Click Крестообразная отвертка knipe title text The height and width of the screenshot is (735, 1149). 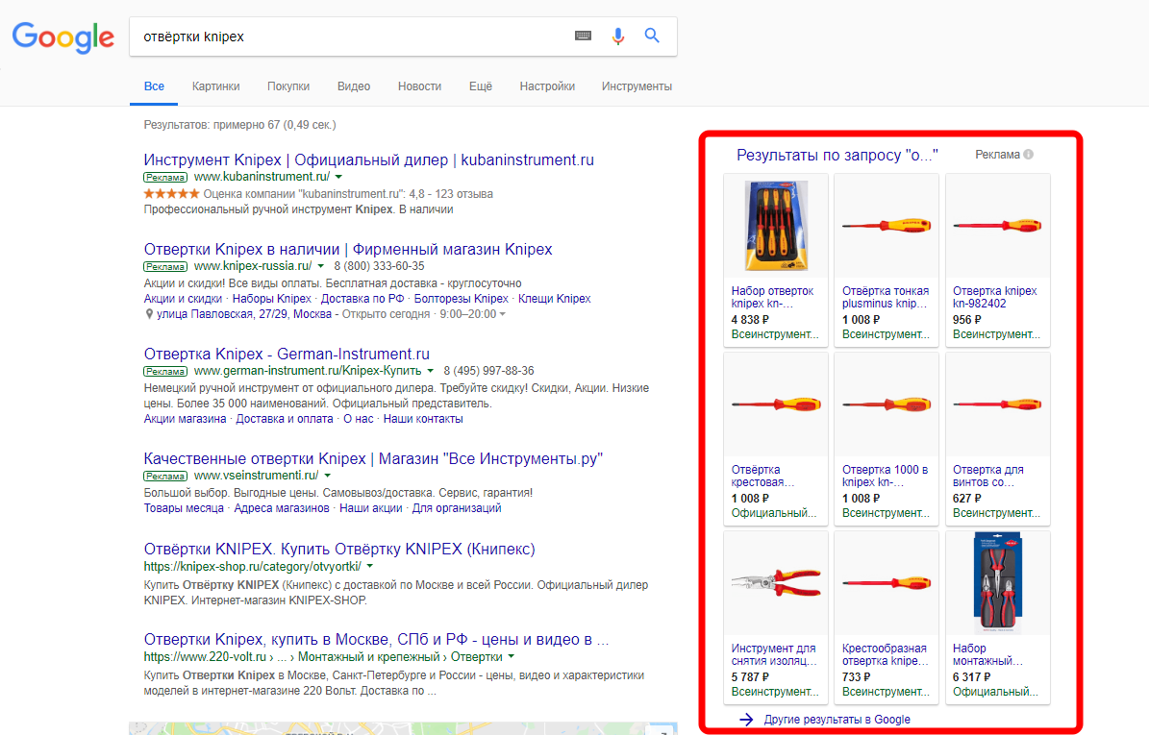coord(885,654)
